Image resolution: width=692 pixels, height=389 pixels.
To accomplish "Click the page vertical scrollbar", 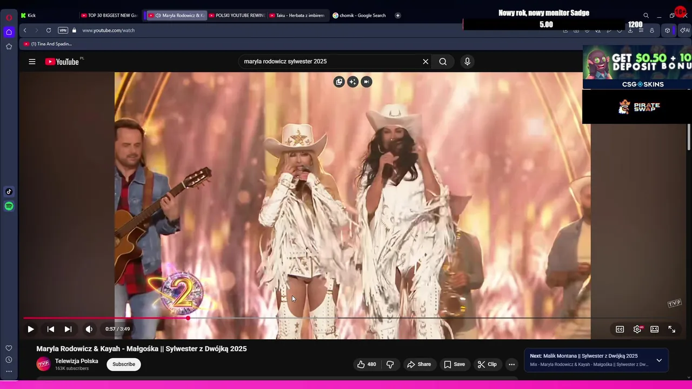I will pyautogui.click(x=689, y=137).
